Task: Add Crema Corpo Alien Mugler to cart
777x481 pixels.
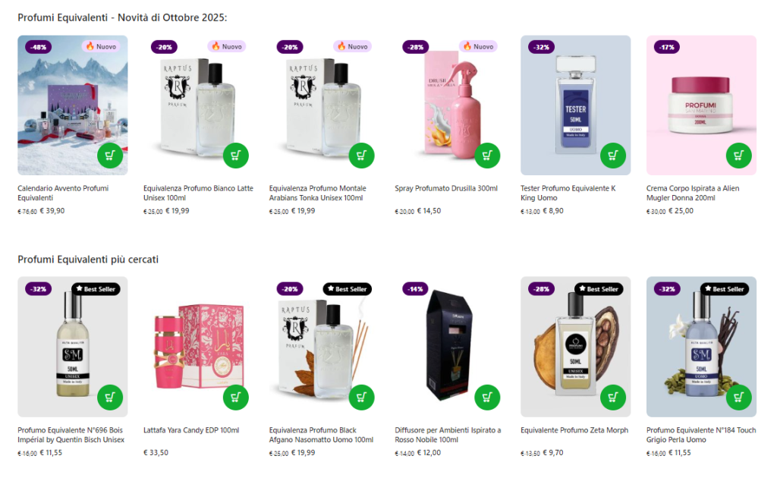Action: pos(739,156)
